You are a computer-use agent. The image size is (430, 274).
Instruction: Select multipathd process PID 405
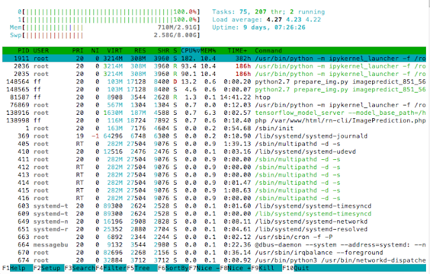pos(214,144)
